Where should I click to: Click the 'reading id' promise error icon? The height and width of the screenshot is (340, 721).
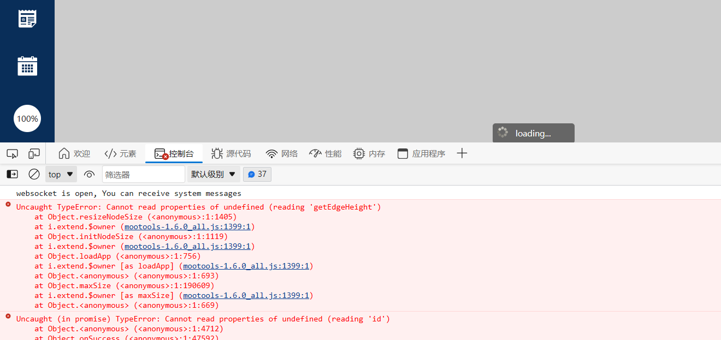[8, 316]
